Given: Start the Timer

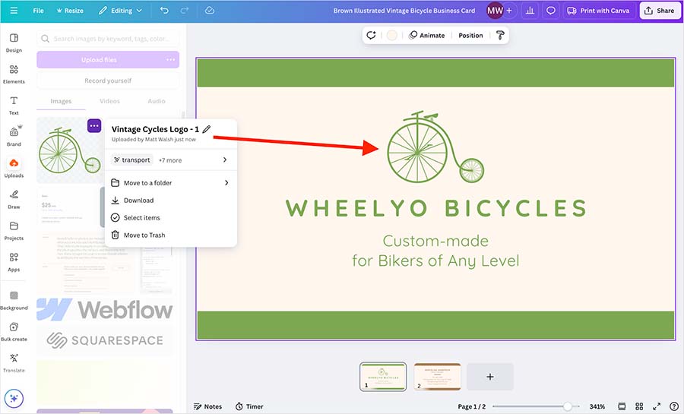Looking at the screenshot, I should coord(249,406).
